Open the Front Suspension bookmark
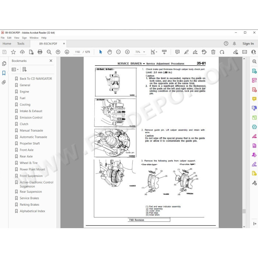Screen dimensions: 258x258 [31, 176]
